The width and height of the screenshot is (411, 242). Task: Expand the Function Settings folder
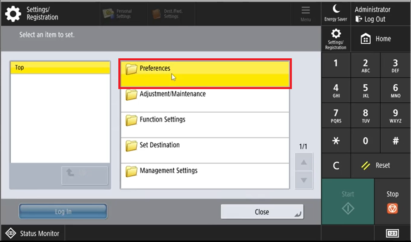(205, 125)
